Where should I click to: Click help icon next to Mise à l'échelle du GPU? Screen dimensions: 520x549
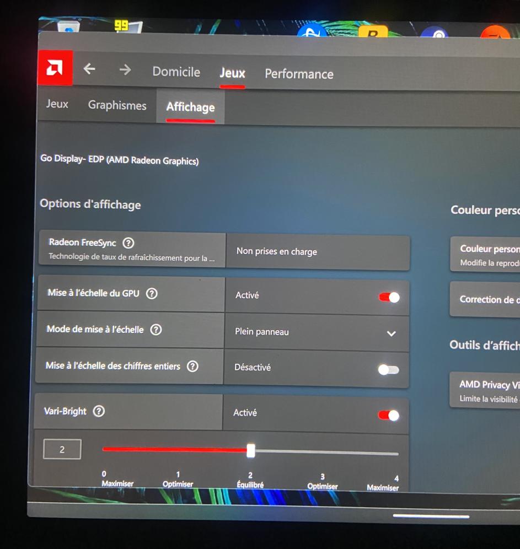point(152,293)
